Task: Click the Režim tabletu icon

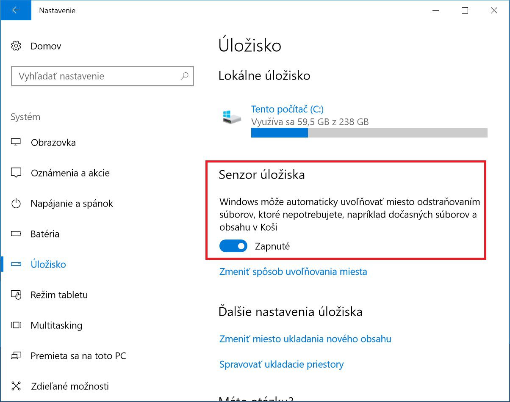Action: [16, 295]
